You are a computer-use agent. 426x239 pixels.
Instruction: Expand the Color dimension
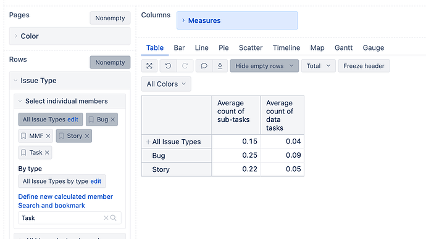pos(16,36)
